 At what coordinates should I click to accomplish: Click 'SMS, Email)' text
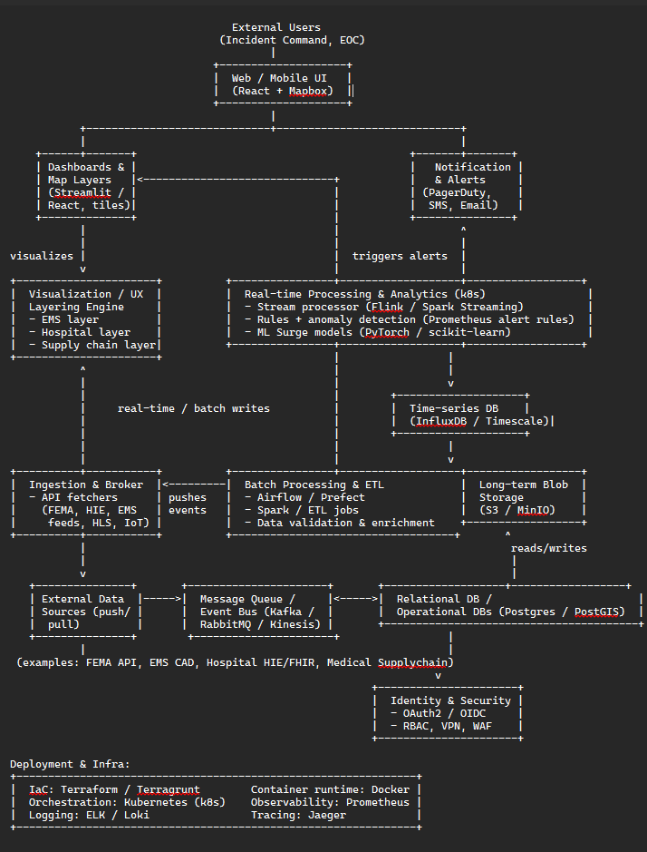pos(463,205)
